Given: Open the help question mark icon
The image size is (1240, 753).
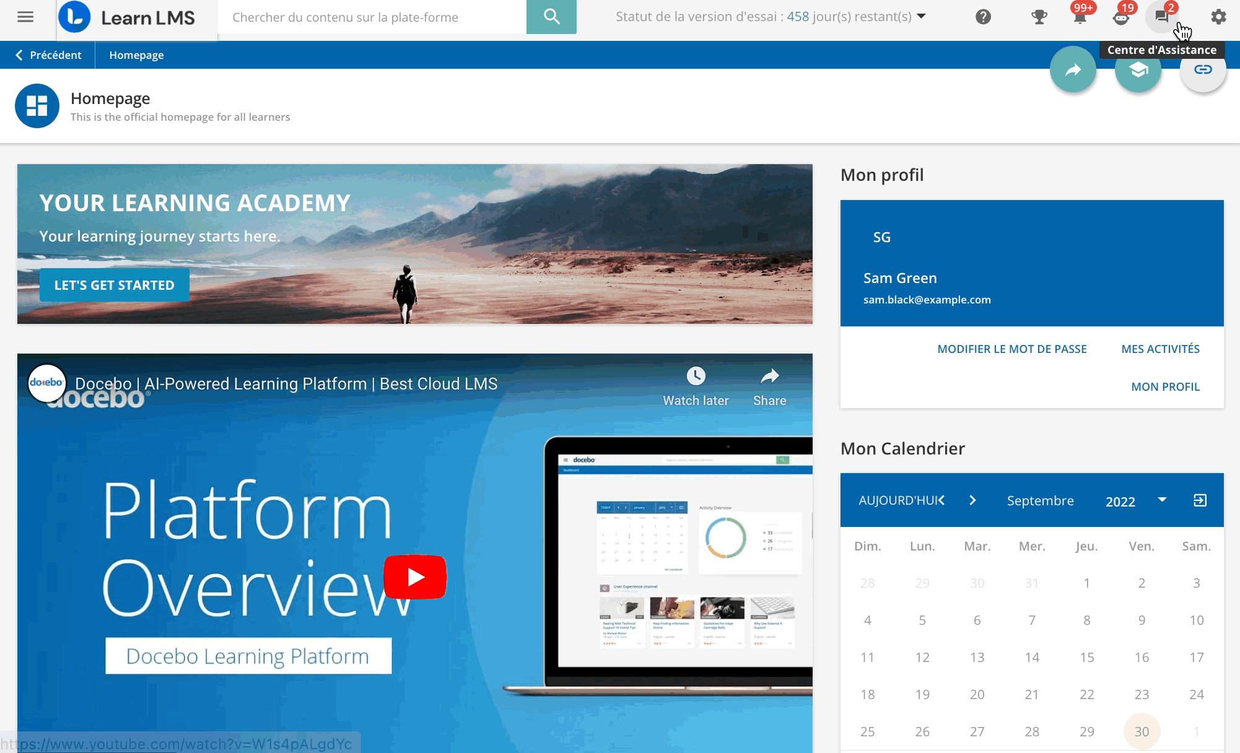Looking at the screenshot, I should (x=983, y=17).
